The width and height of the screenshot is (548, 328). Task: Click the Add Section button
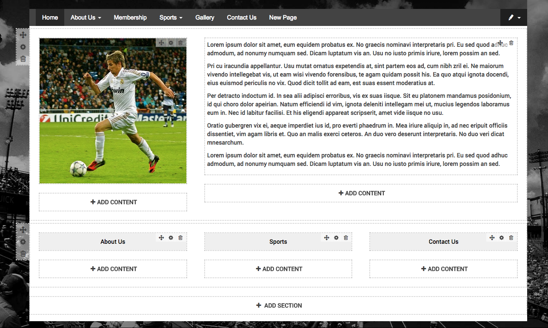(x=278, y=305)
